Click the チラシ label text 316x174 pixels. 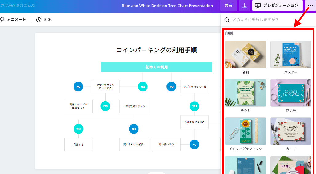tap(246, 111)
